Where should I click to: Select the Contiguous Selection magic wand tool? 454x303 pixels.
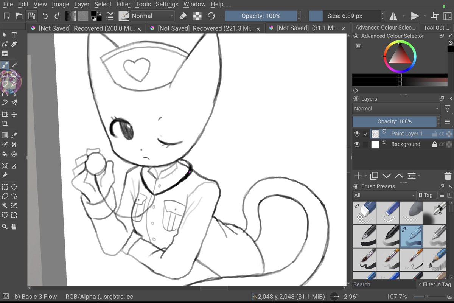pyautogui.click(x=5, y=205)
